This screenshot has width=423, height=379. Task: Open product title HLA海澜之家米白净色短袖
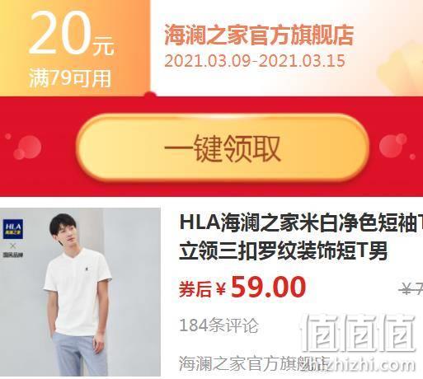tap(301, 222)
